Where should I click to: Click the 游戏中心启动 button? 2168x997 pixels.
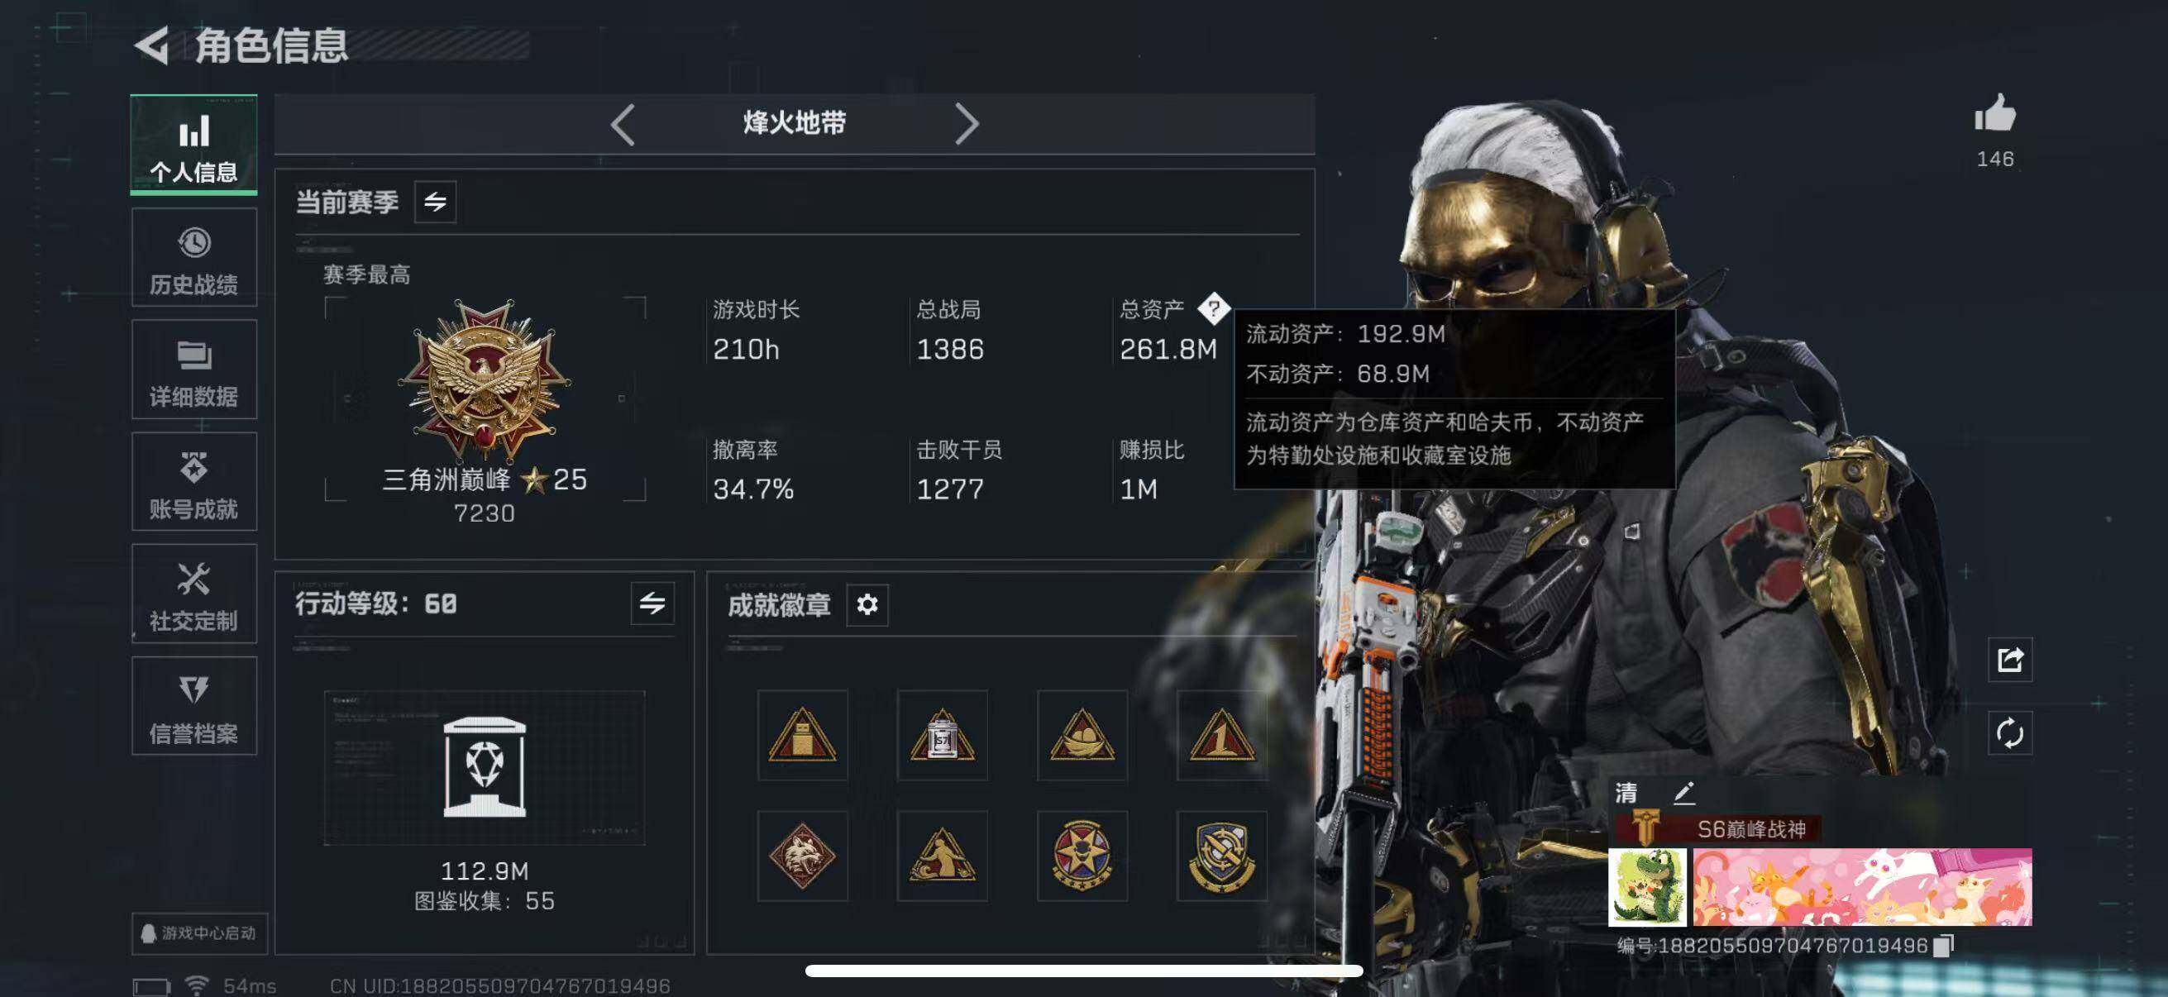click(199, 933)
